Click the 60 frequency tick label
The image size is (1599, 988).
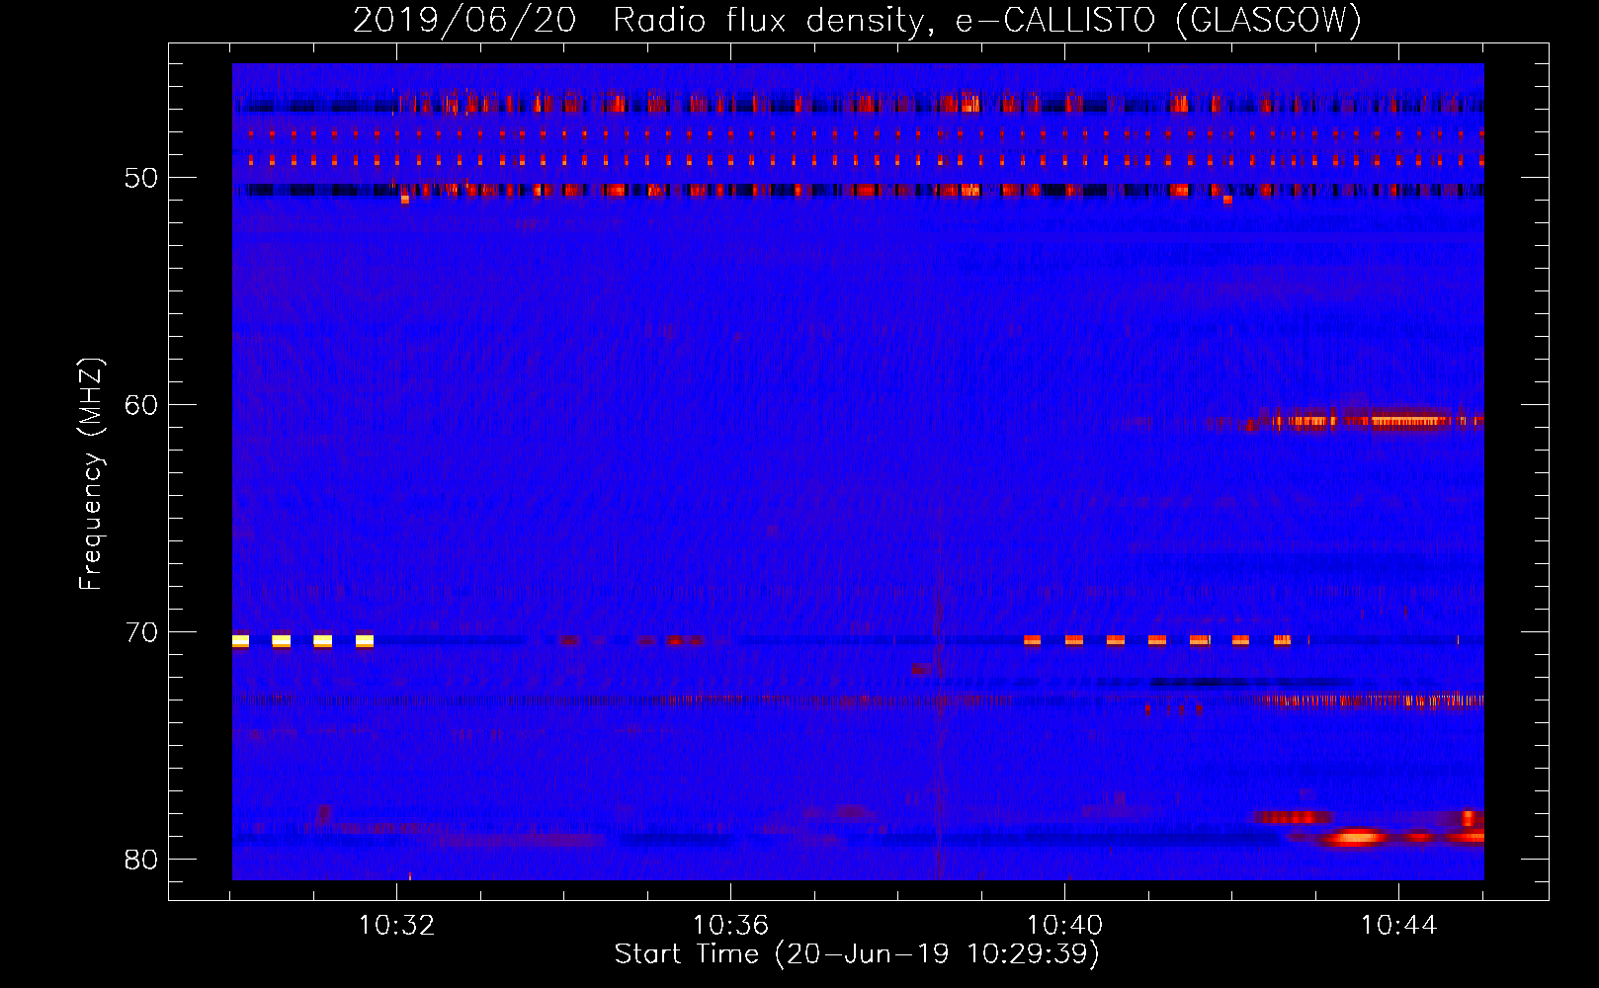click(x=141, y=405)
